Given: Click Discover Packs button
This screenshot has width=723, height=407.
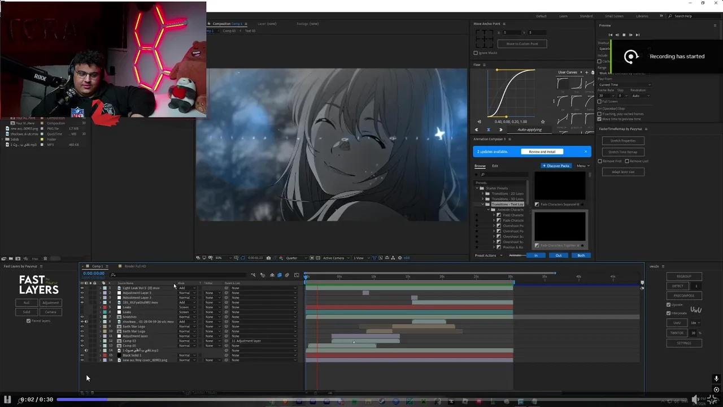Looking at the screenshot, I should (556, 166).
